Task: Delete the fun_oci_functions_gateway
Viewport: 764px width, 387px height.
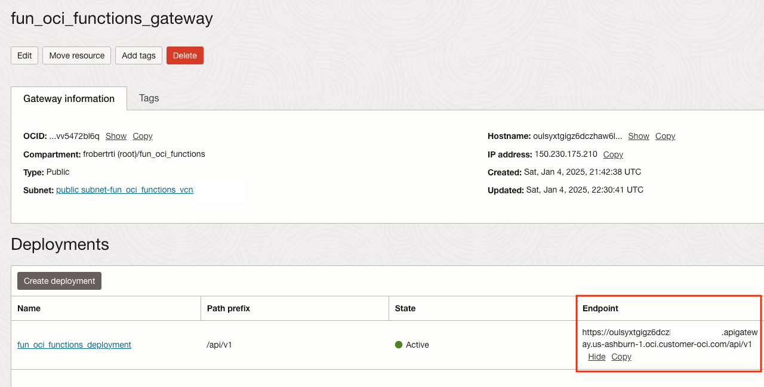Action: pyautogui.click(x=184, y=55)
